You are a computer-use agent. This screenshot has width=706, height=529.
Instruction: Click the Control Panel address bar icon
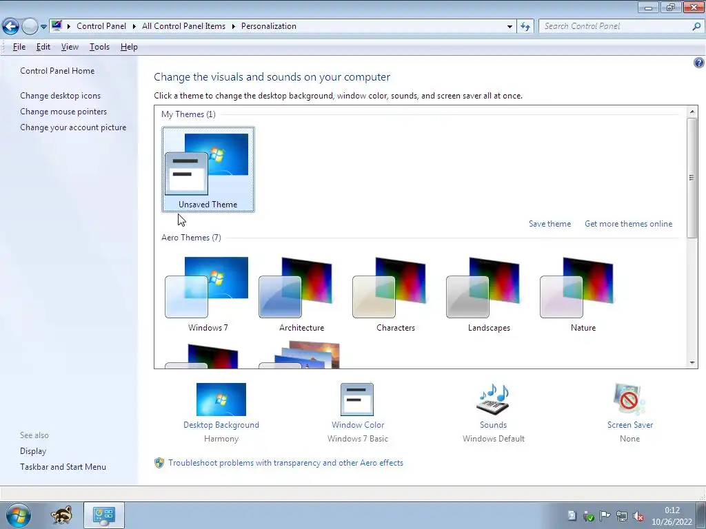57,25
